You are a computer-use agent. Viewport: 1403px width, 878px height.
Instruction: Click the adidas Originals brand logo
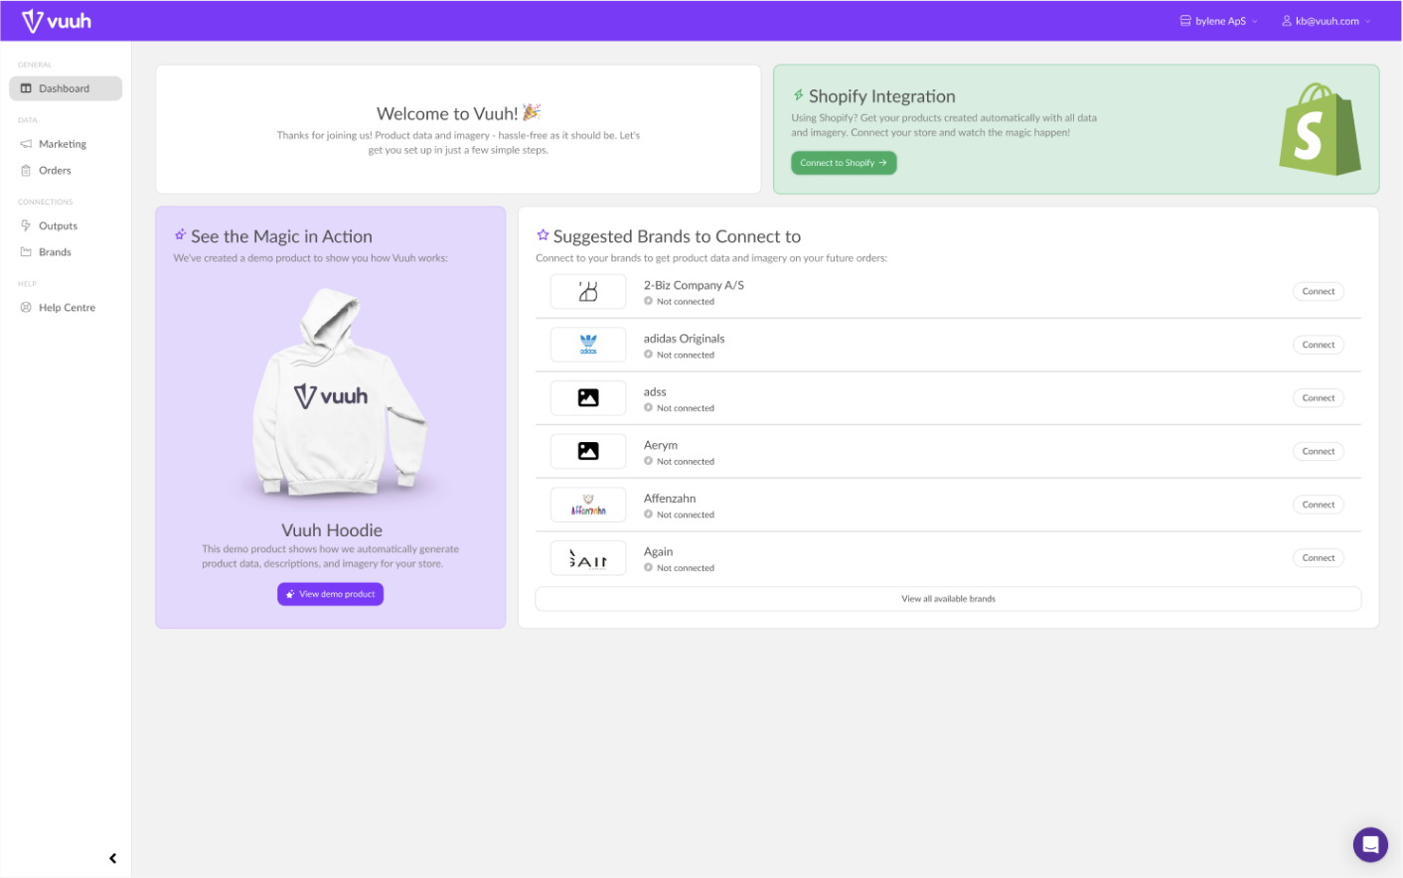588,345
